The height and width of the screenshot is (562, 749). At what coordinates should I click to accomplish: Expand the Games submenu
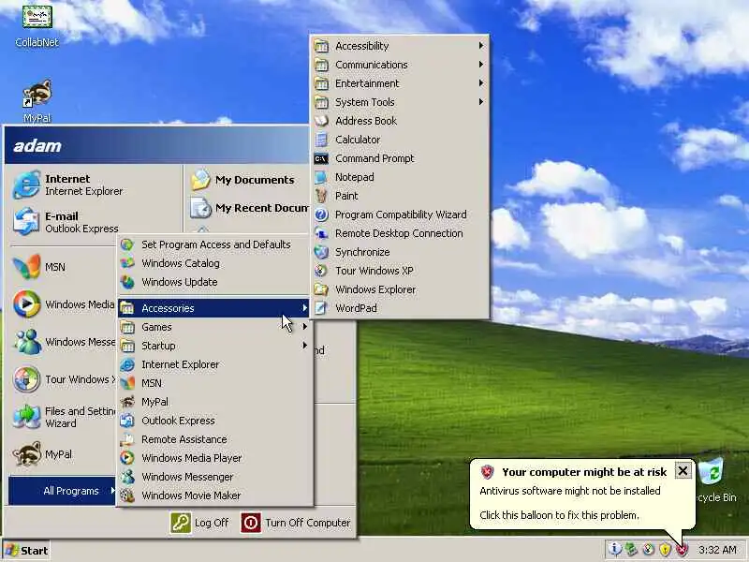coord(214,327)
